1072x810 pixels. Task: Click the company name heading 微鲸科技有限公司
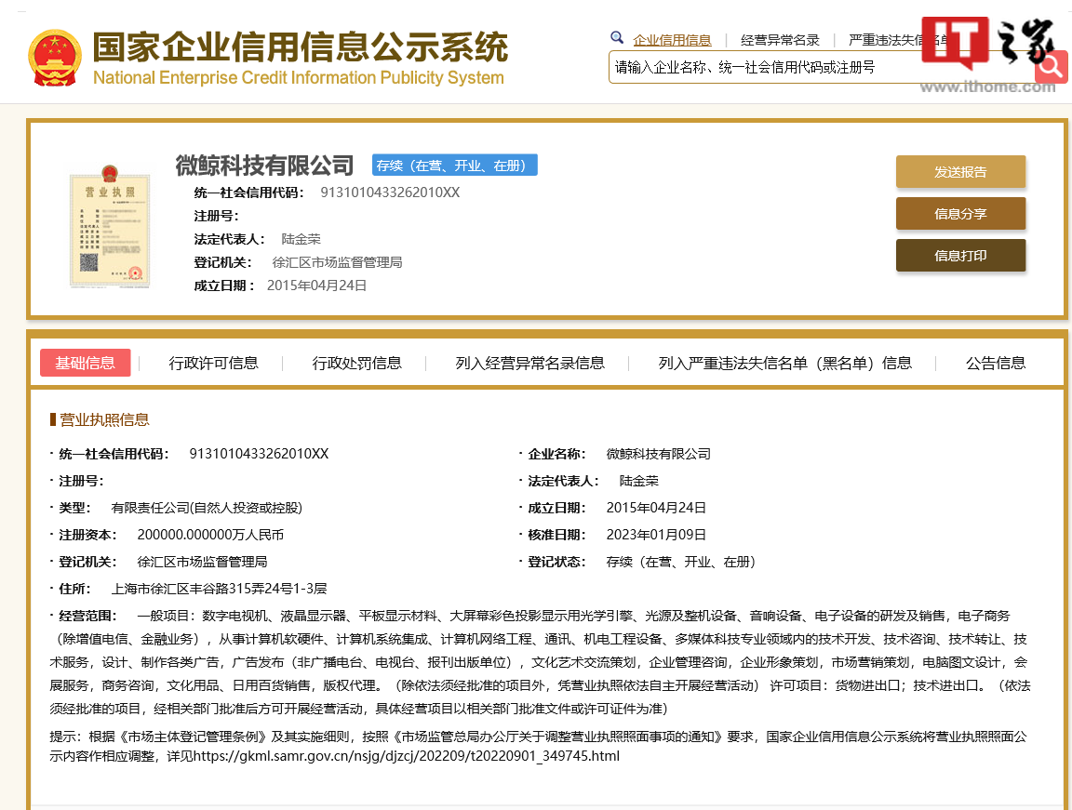click(x=264, y=166)
